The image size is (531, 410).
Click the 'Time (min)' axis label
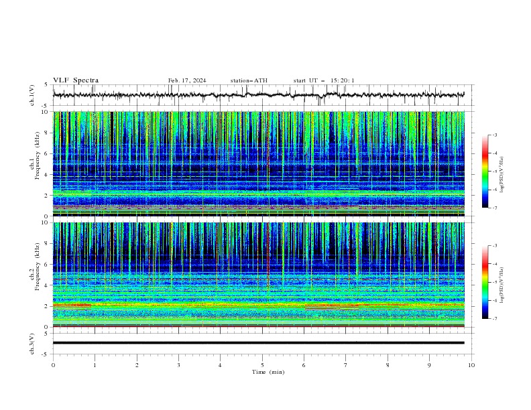(x=268, y=372)
